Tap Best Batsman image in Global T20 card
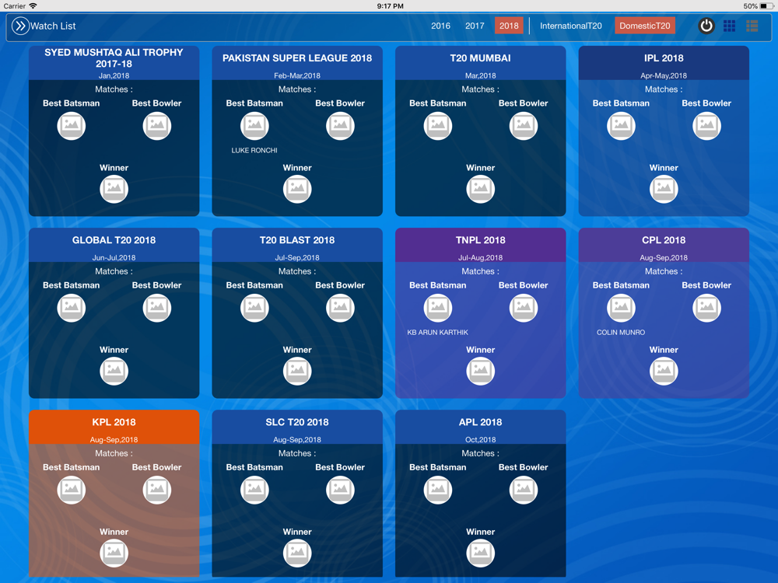Image resolution: width=778 pixels, height=583 pixels. (72, 307)
